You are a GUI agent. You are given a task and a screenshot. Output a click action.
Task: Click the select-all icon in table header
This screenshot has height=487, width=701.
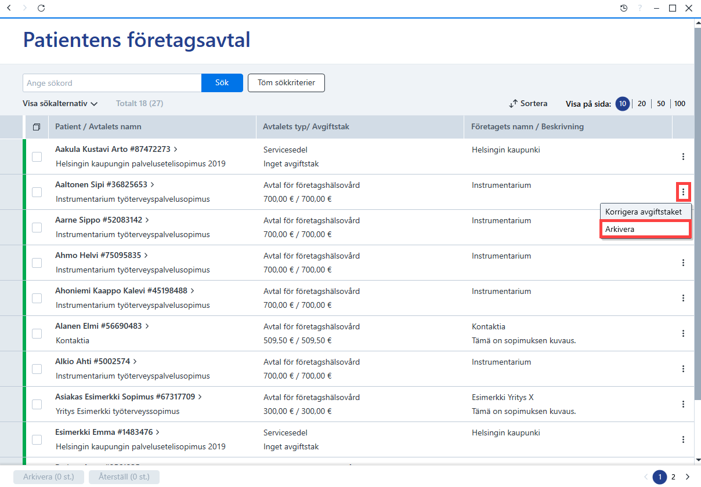coord(37,127)
